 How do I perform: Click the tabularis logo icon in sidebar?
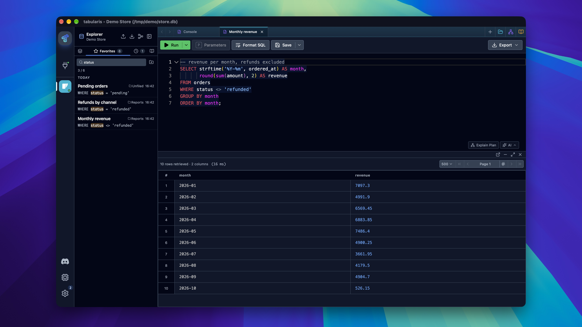[65, 38]
